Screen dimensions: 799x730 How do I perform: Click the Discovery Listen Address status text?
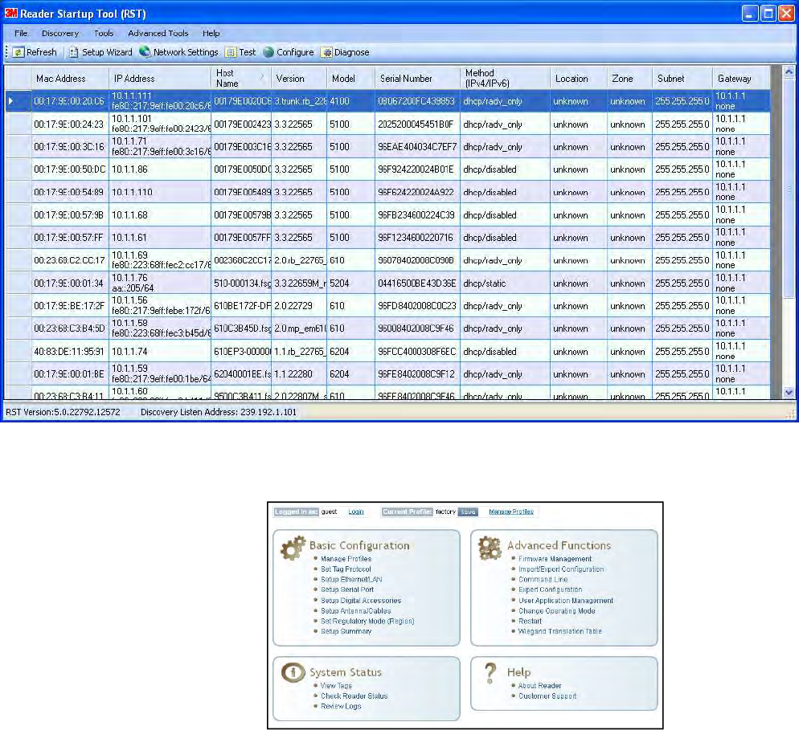(218, 412)
